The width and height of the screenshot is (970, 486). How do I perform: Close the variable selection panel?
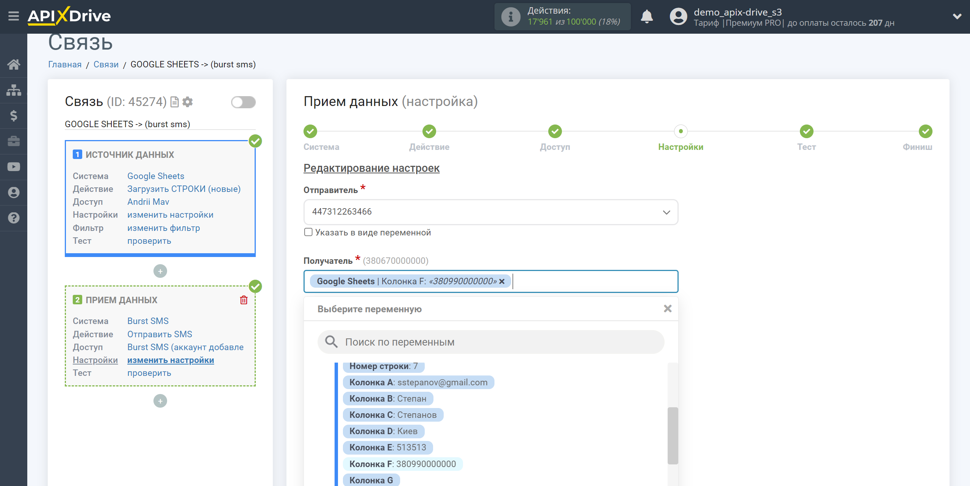[x=668, y=309]
